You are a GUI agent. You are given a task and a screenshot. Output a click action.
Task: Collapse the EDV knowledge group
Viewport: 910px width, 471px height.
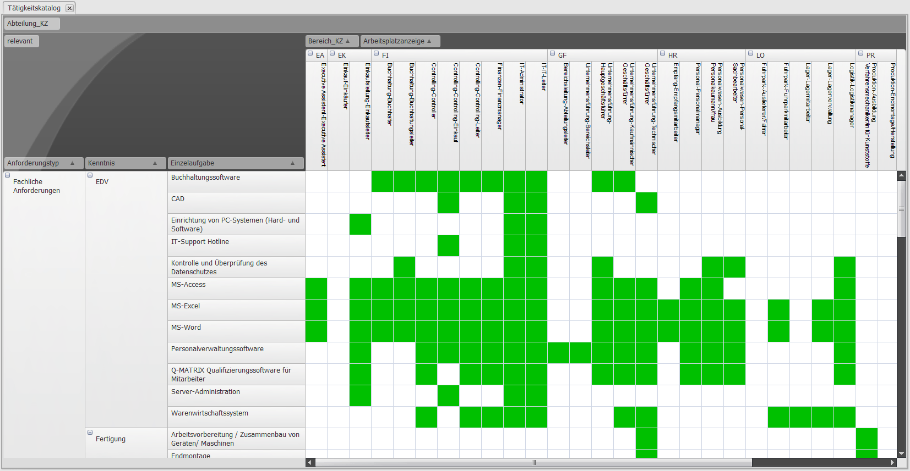[x=90, y=175]
